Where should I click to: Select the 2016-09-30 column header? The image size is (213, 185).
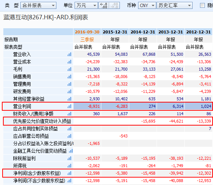tap(87, 32)
